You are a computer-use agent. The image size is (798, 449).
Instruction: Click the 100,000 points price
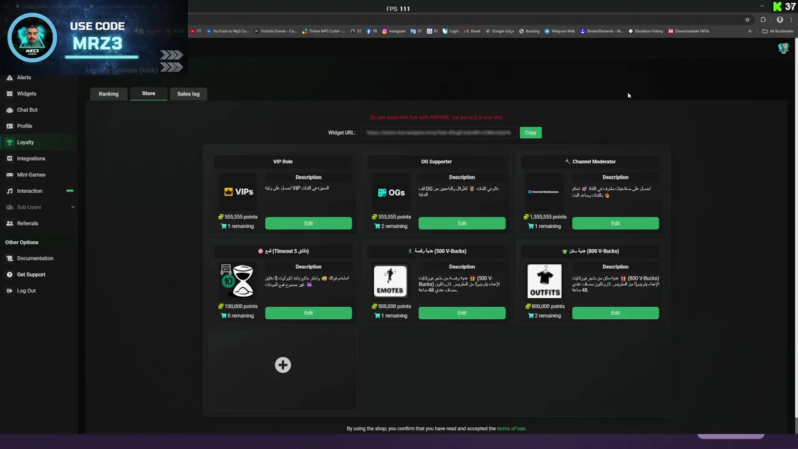tap(238, 306)
